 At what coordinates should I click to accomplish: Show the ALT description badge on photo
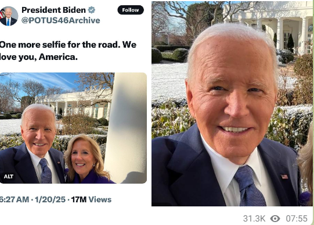click(x=9, y=177)
